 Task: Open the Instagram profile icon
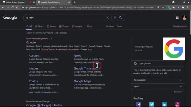pyautogui.click(x=177, y=104)
